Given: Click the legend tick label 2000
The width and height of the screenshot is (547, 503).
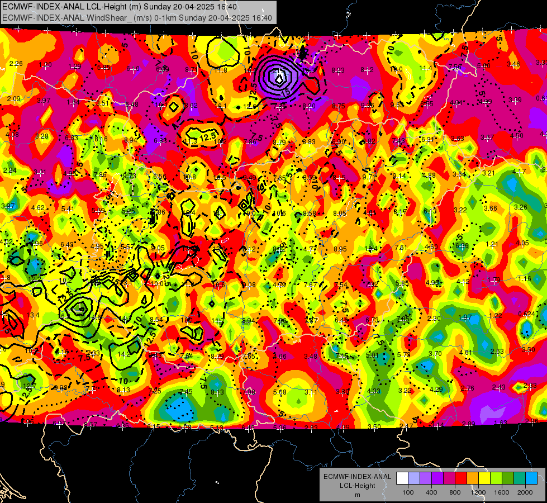Looking at the screenshot, I should 525,492.
